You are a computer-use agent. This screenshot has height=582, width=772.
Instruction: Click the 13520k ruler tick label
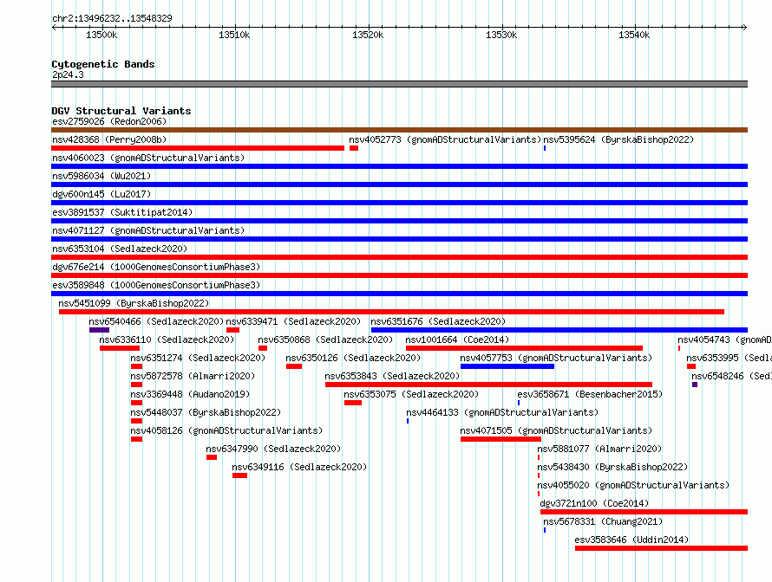pyautogui.click(x=368, y=35)
